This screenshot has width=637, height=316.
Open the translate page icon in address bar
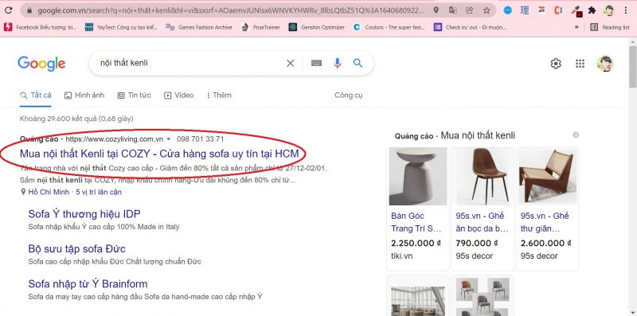point(452,10)
